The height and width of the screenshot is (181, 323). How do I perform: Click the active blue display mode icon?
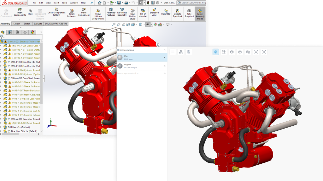click(216, 52)
